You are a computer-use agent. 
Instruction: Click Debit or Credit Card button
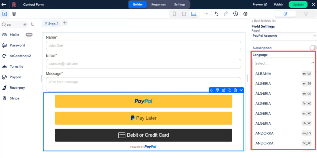(x=144, y=135)
